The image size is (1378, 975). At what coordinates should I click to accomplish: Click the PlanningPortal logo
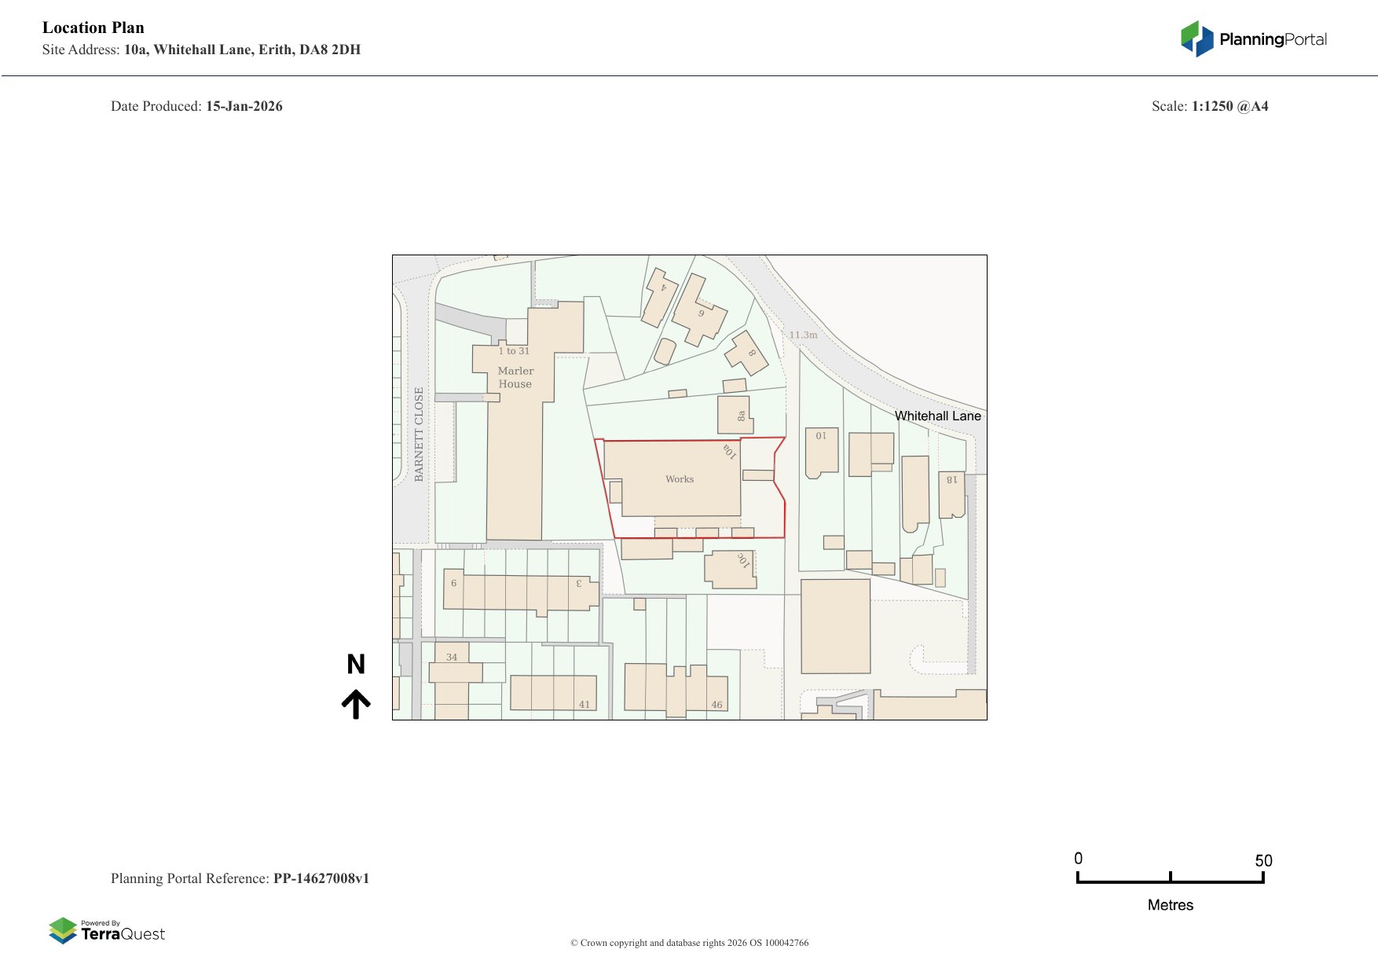[x=1252, y=38]
